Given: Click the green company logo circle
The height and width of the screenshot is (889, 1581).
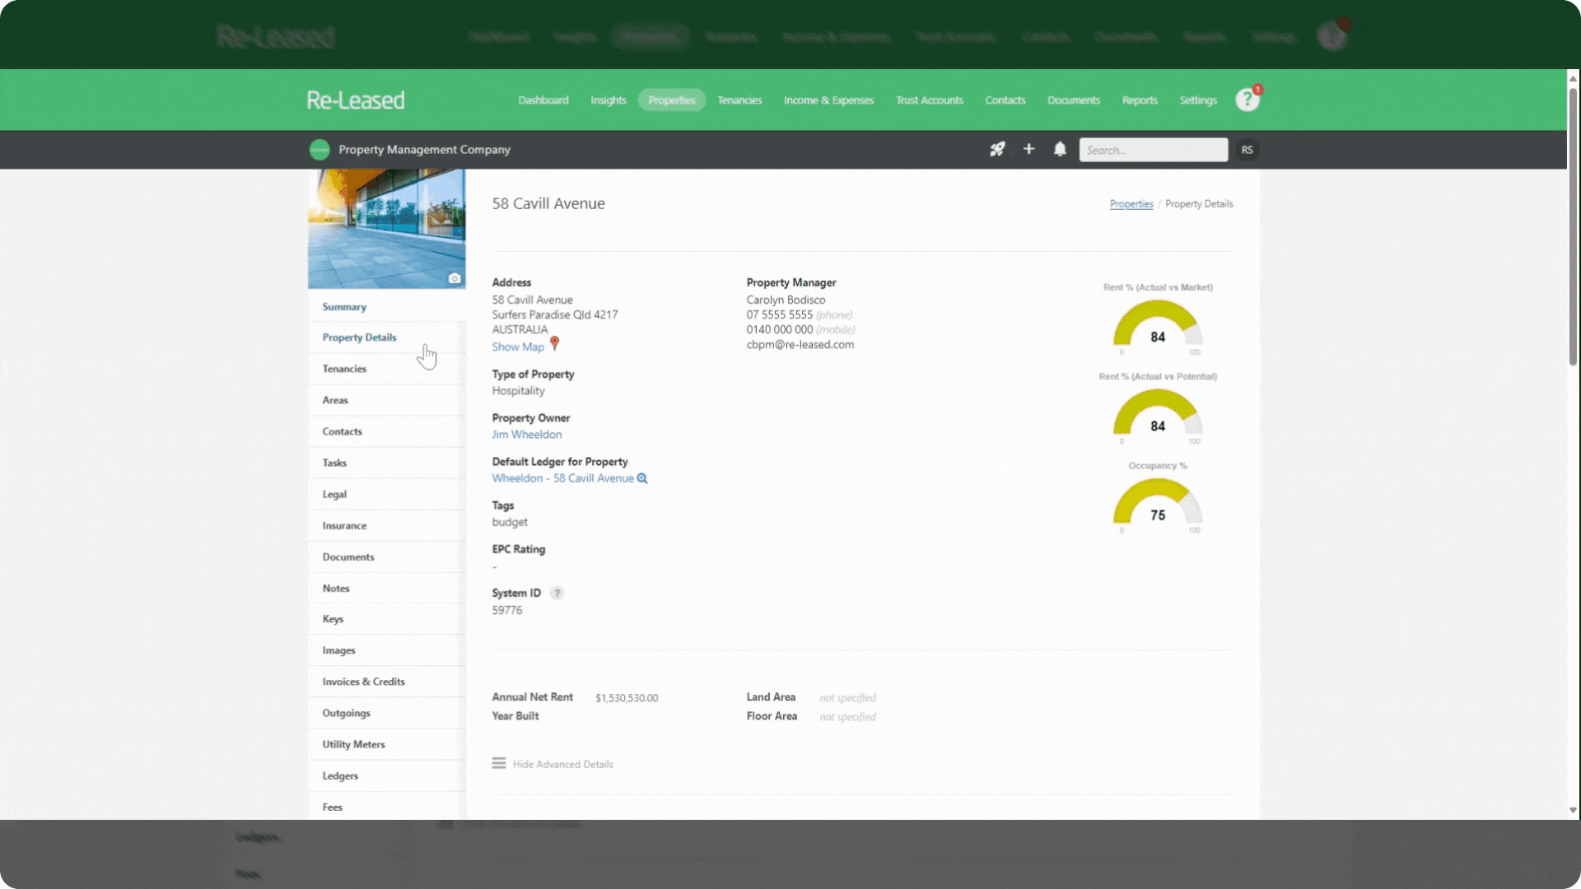Looking at the screenshot, I should (319, 149).
